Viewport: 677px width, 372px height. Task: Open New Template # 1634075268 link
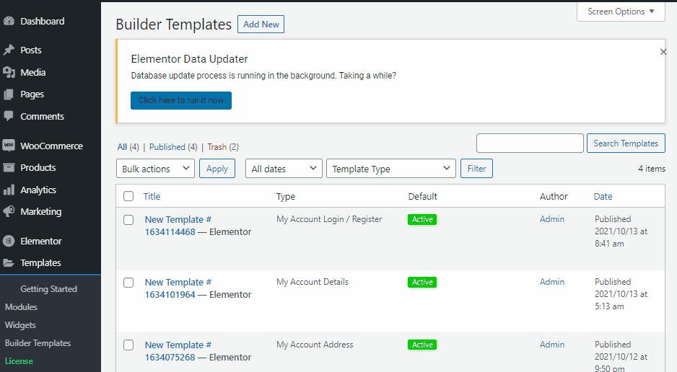coord(178,351)
